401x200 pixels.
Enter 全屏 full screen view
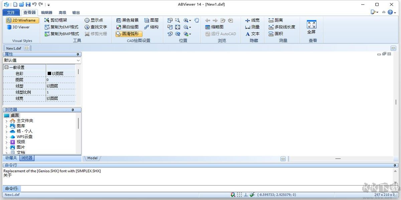pos(312,27)
